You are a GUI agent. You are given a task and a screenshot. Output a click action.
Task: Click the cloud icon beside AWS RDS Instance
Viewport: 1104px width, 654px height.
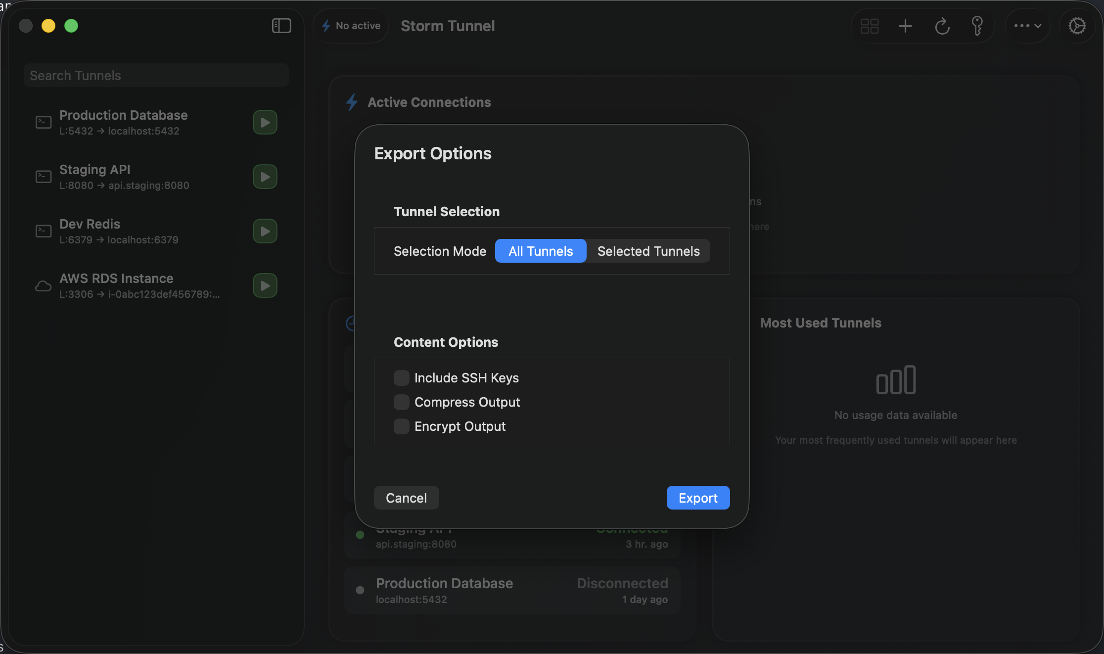pos(43,285)
